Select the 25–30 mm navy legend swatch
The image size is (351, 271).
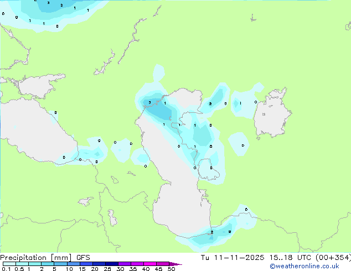coord(111,264)
